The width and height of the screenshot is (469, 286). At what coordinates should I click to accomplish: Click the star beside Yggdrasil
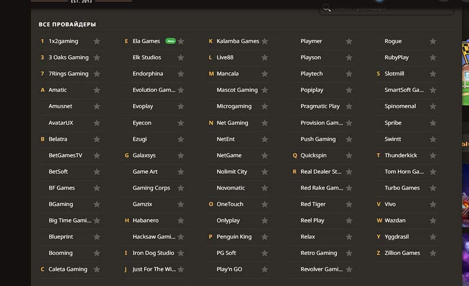(433, 237)
